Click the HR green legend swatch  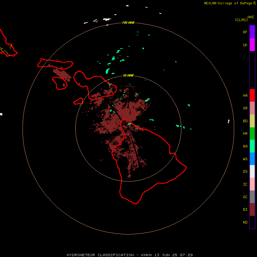tap(252, 134)
